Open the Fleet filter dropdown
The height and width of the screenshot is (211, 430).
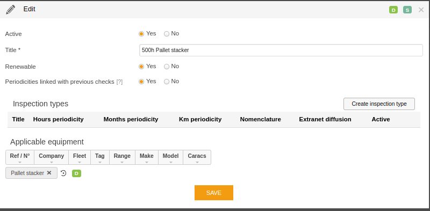pos(80,157)
